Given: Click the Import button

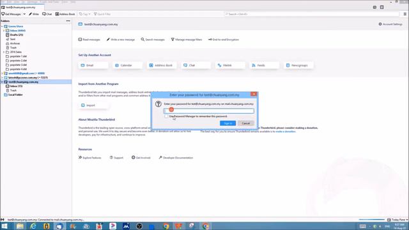Looking at the screenshot, I should 93,105.
